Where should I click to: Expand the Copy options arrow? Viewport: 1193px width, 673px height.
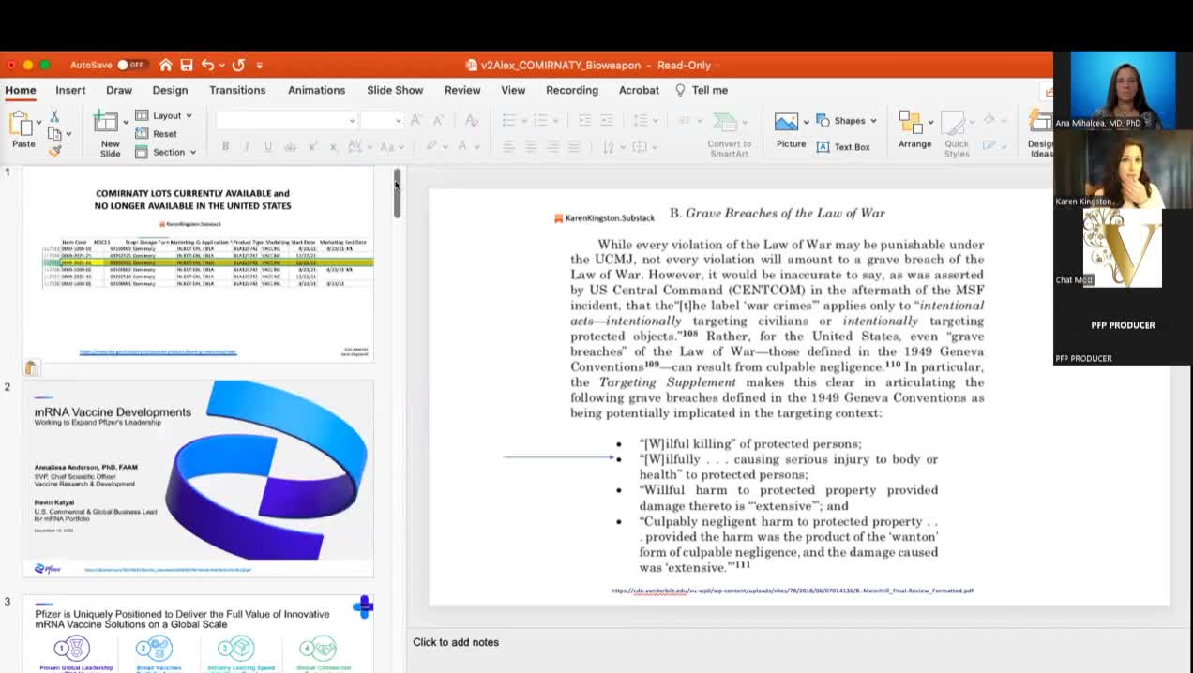click(x=68, y=134)
